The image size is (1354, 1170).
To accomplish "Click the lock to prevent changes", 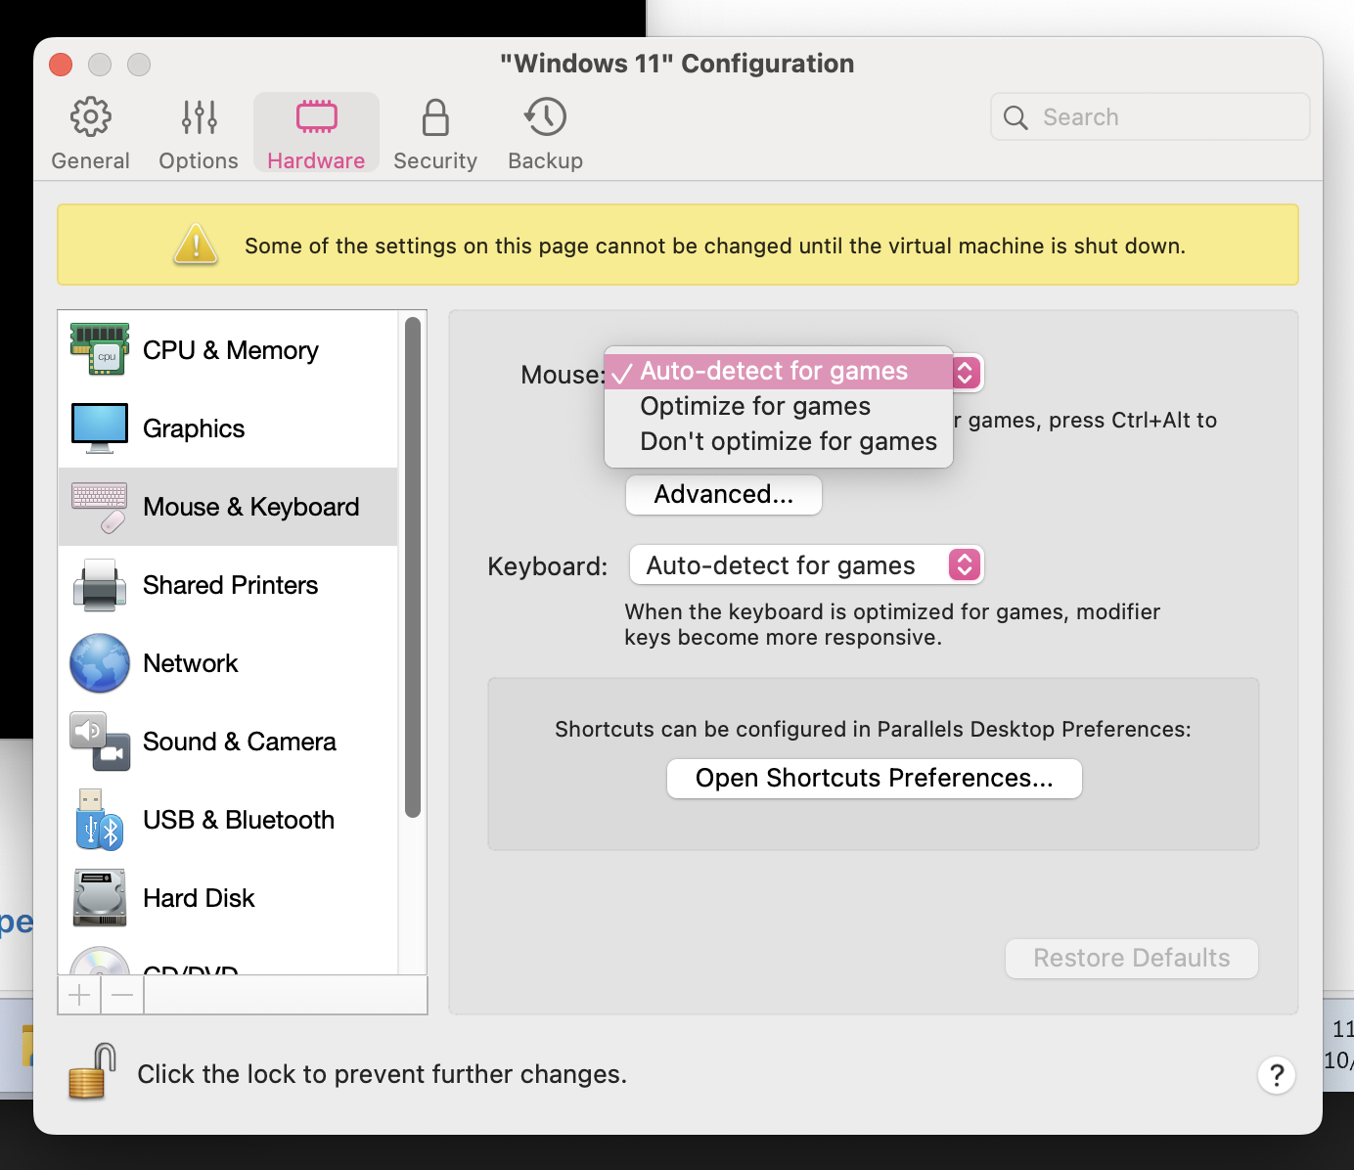I will [x=93, y=1072].
